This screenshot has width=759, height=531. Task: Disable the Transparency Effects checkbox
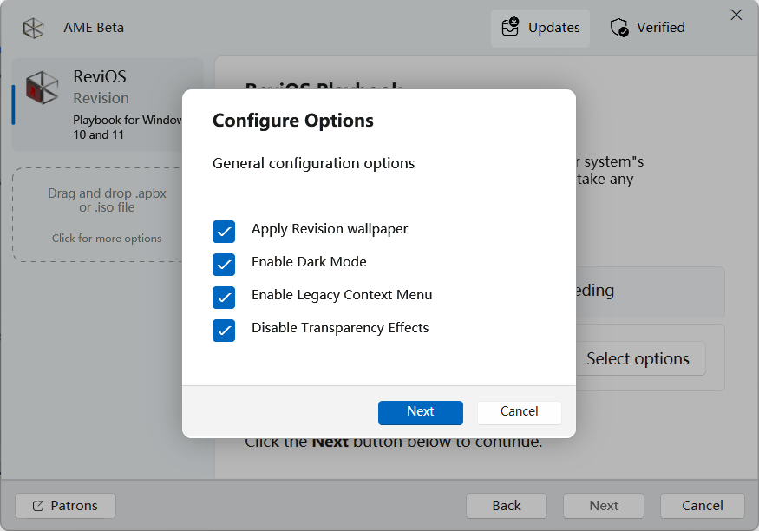(224, 330)
